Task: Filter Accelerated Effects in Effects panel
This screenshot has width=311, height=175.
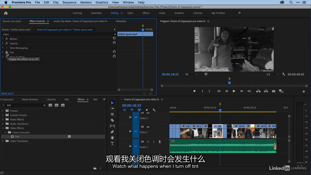Action: [50, 105]
